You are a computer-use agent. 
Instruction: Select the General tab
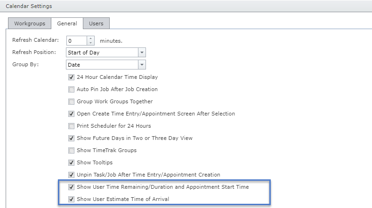(x=67, y=23)
